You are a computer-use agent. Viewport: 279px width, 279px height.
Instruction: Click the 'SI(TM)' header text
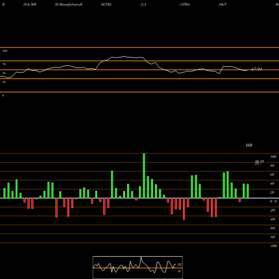click(x=106, y=4)
